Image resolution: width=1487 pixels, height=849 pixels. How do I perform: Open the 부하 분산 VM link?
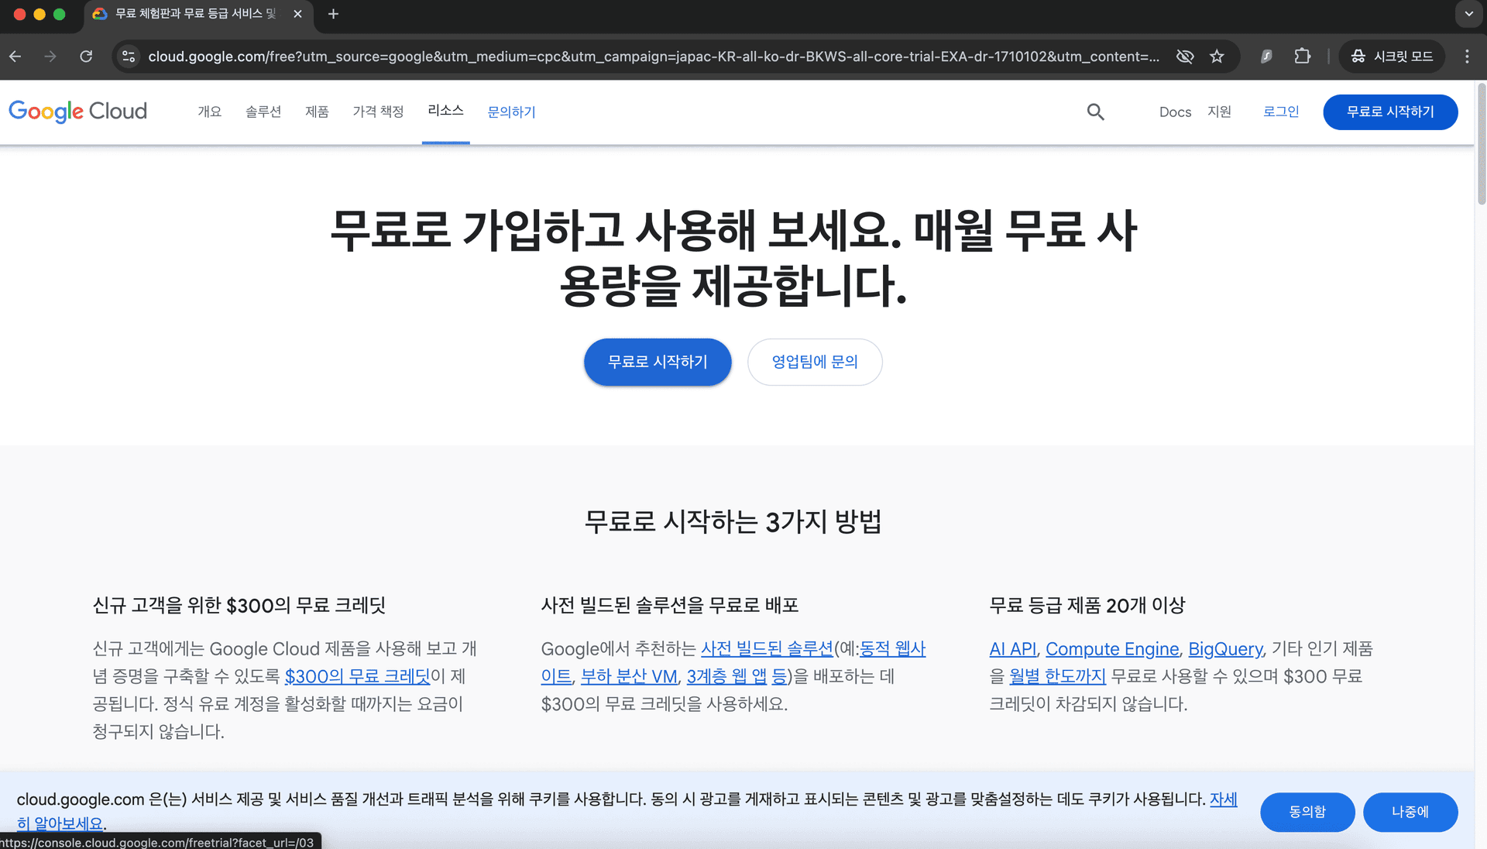pos(629,676)
